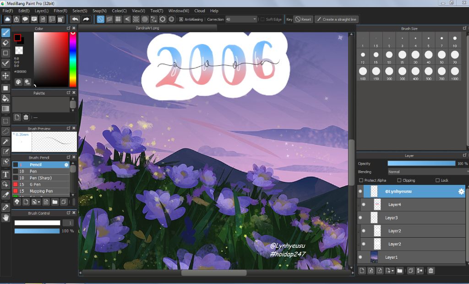Select the Gradient tool
The width and height of the screenshot is (469, 284).
(5, 108)
